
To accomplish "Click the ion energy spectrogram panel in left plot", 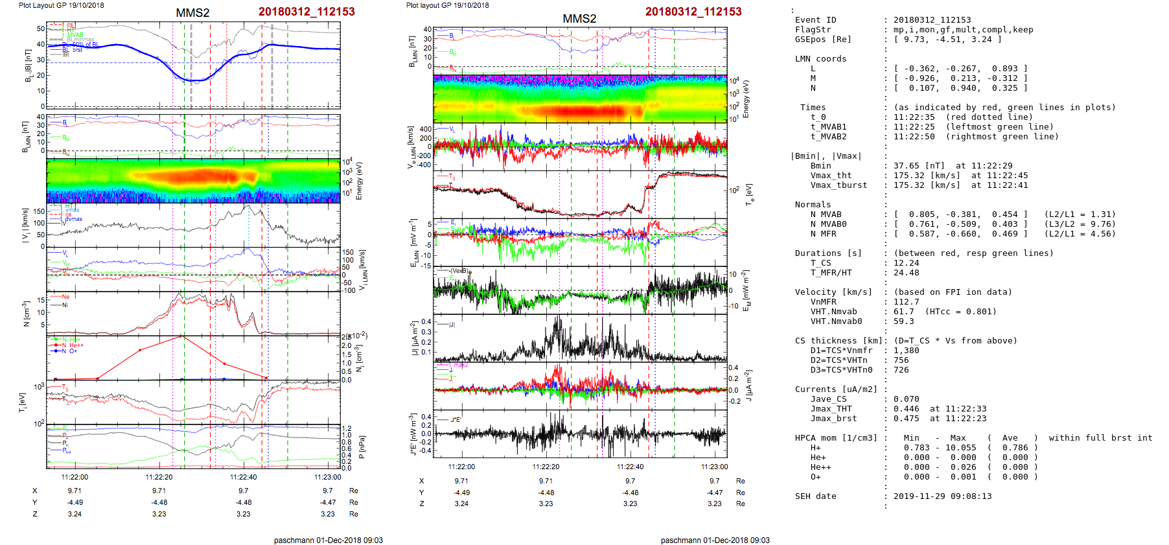I will [x=193, y=181].
